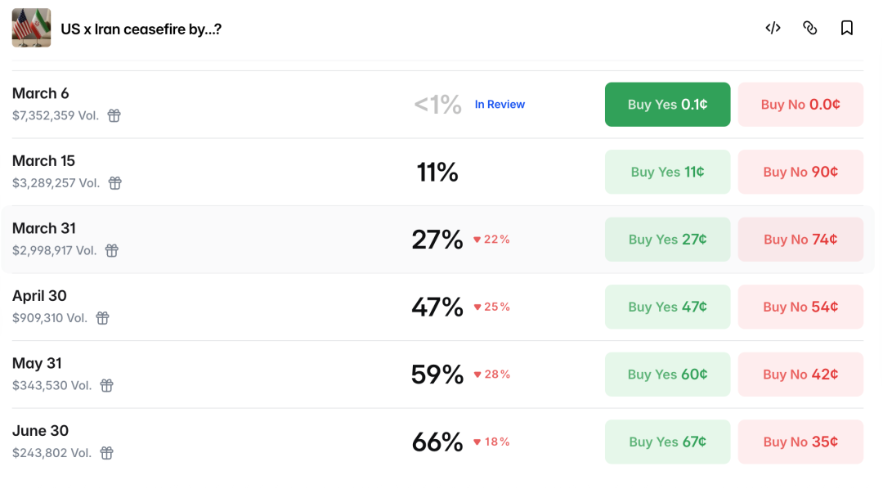Choose Buy Yes 27¢ for March 31
Screen dimensions: 883x489
pyautogui.click(x=667, y=240)
